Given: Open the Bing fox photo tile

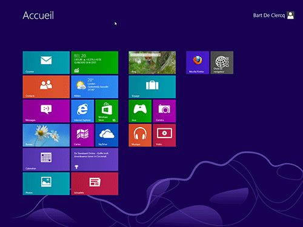Looking at the screenshot, I should pos(152,62).
